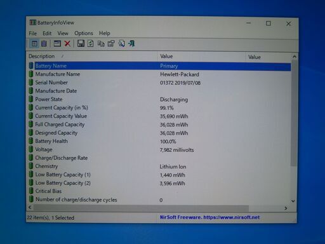The height and width of the screenshot is (244, 325).
Task: Click the Discharging value cell
Action: [174, 100]
